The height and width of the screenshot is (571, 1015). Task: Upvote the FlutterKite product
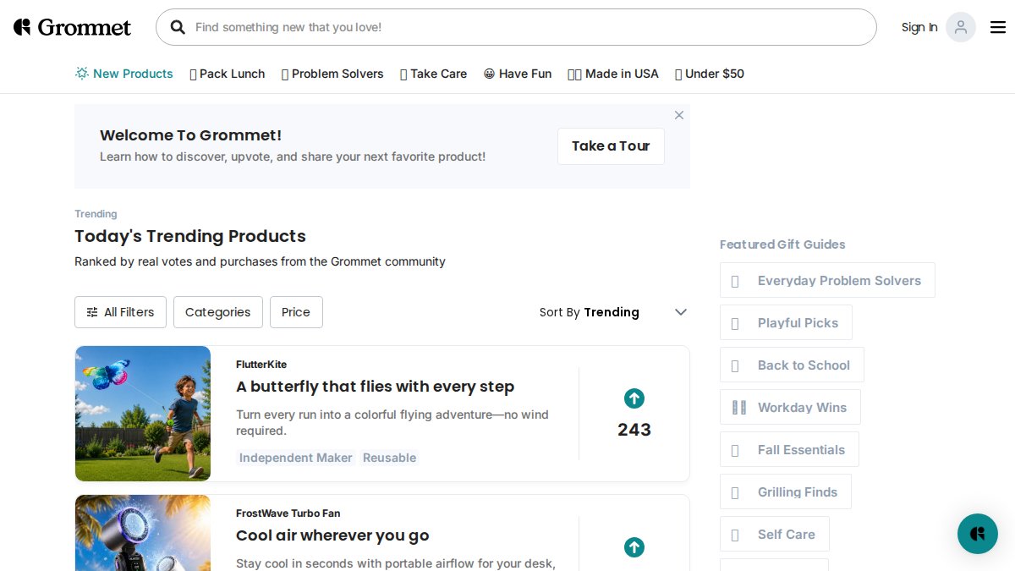634,398
